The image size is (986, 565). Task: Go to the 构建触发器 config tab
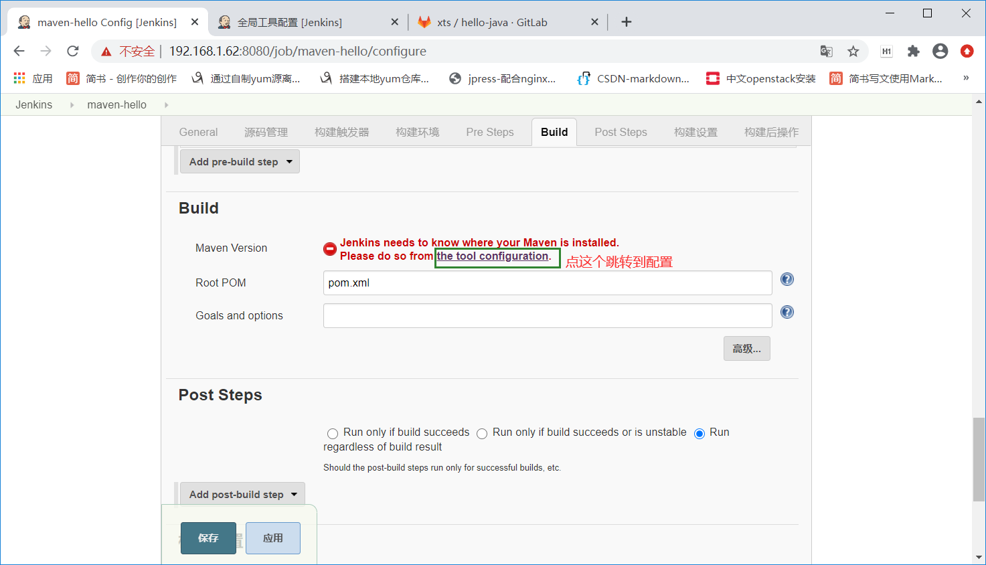pyautogui.click(x=342, y=132)
